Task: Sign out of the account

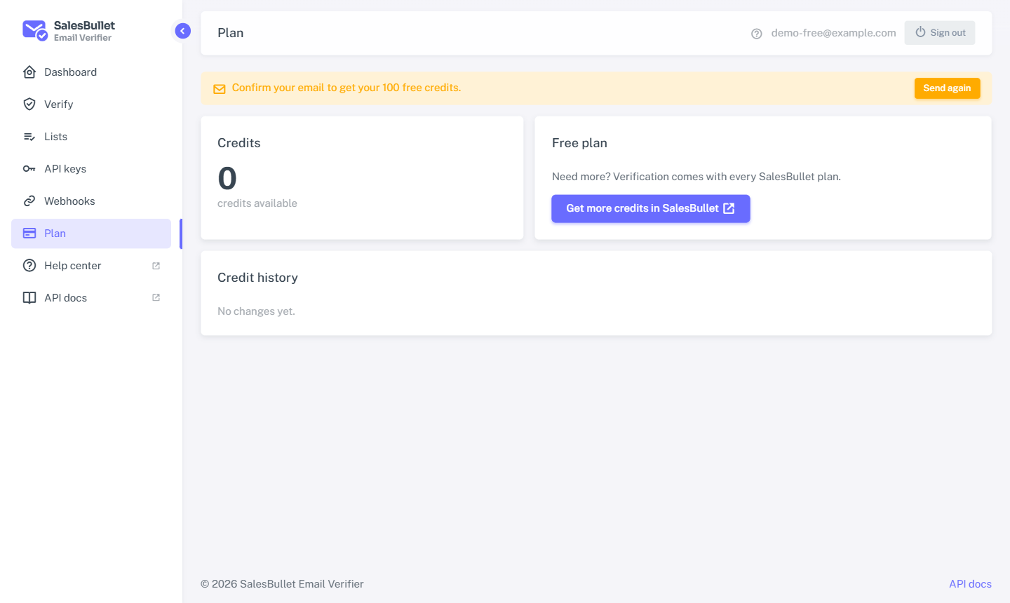Action: pyautogui.click(x=940, y=33)
